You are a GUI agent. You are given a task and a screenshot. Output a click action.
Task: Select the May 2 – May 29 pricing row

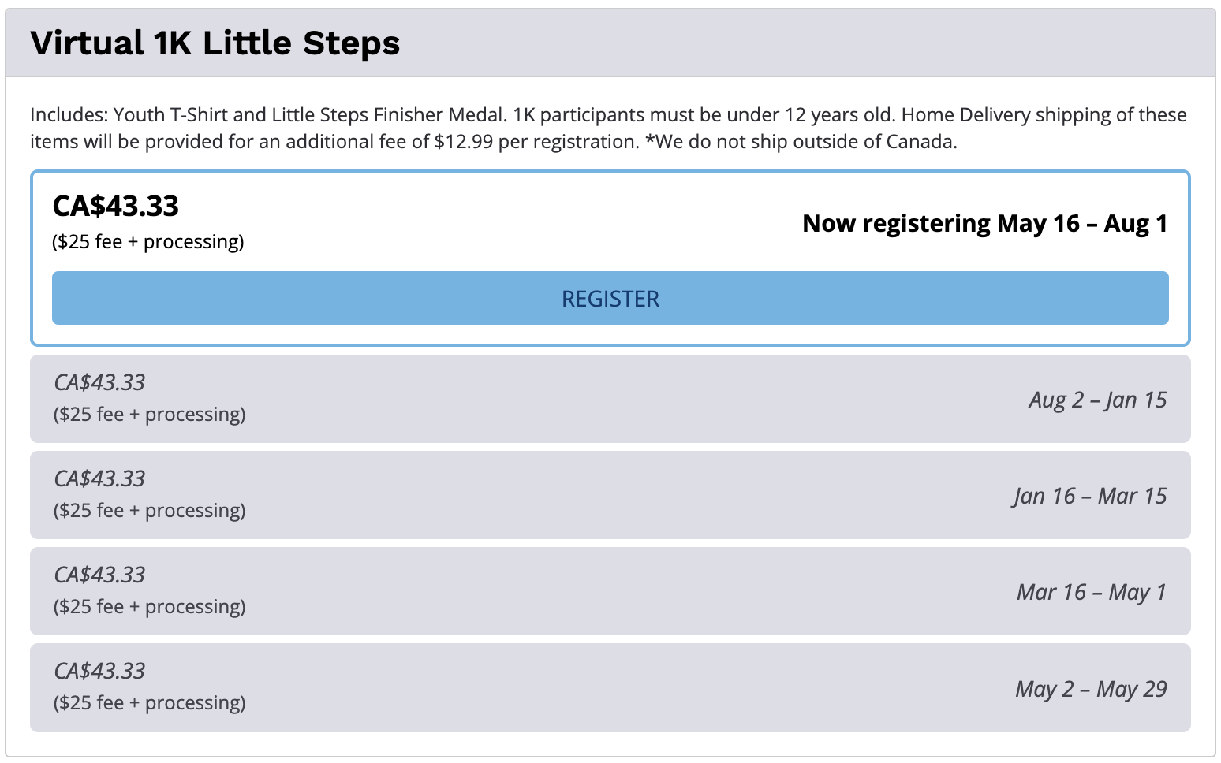610,688
